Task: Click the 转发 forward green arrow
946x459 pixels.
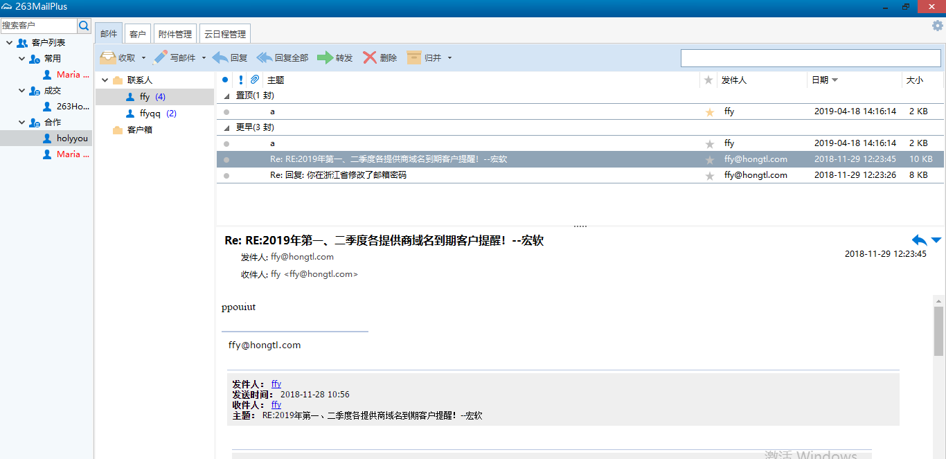Action: click(x=325, y=57)
